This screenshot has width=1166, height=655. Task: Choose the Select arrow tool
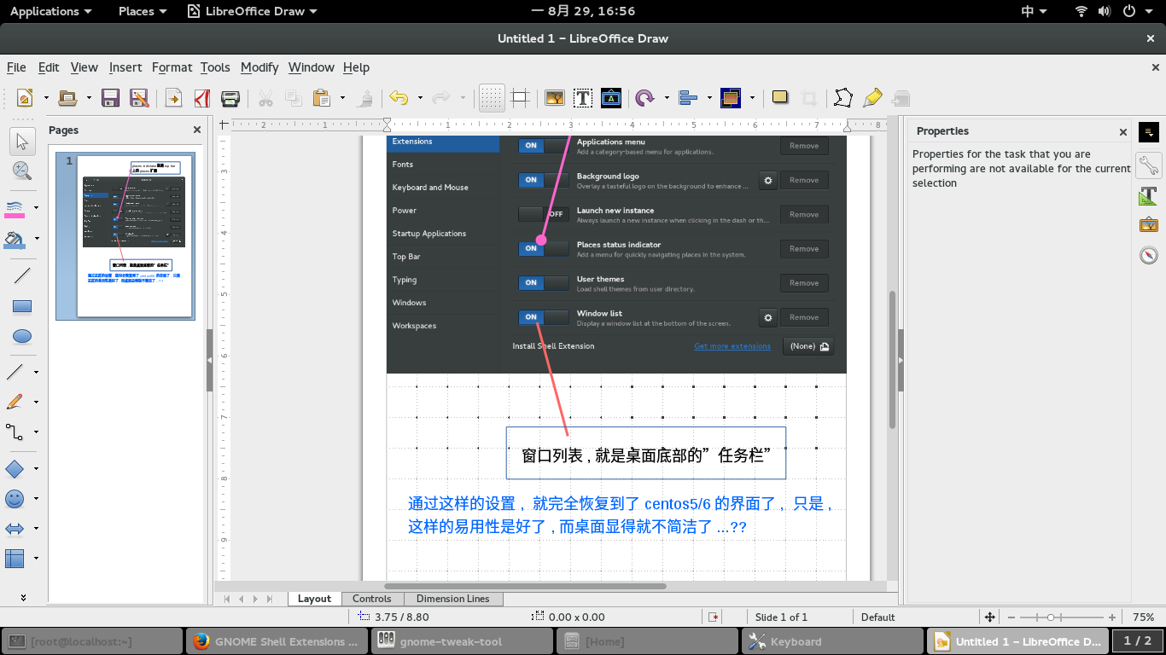tap(22, 142)
